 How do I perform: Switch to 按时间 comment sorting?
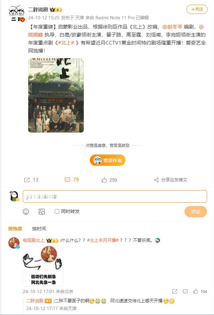click(39, 228)
